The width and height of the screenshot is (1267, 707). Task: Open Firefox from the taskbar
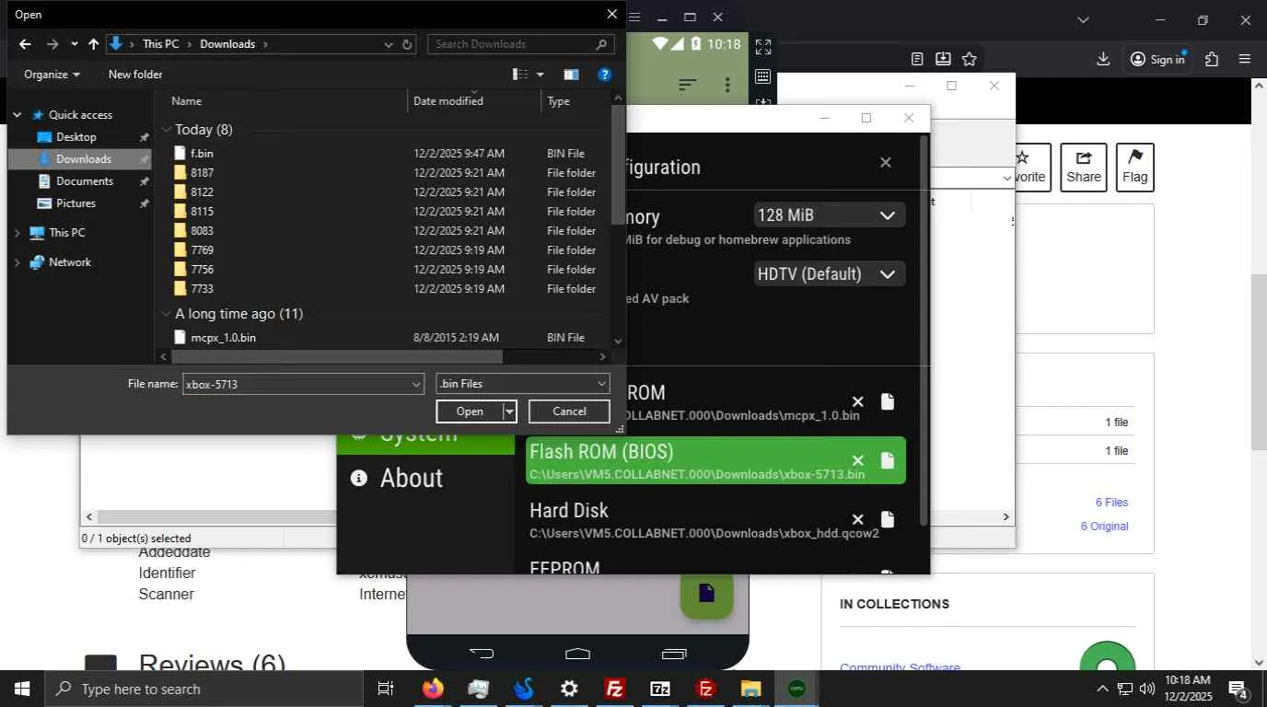click(x=433, y=689)
